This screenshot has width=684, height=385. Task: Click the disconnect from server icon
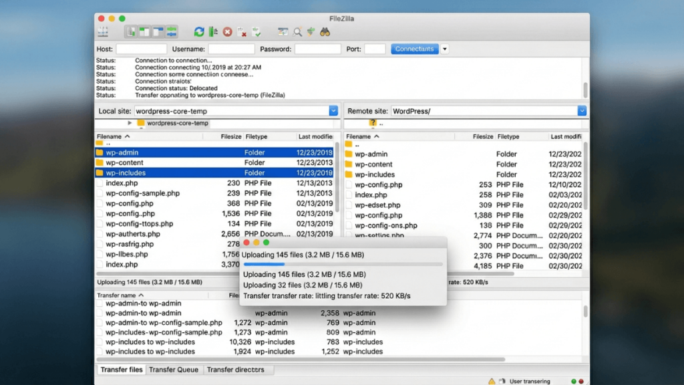click(242, 32)
